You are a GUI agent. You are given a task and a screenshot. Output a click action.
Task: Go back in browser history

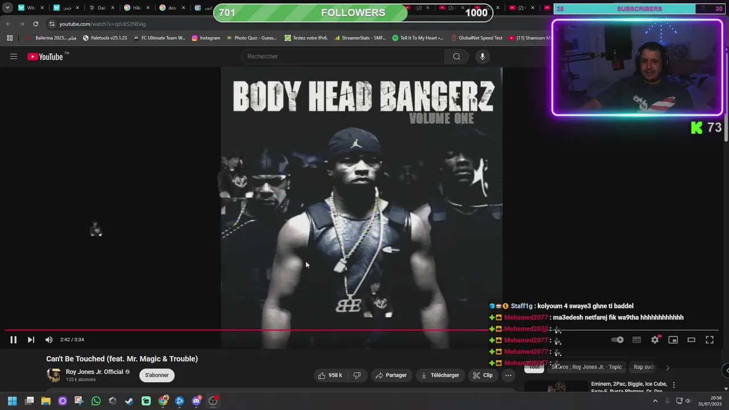click(8, 24)
